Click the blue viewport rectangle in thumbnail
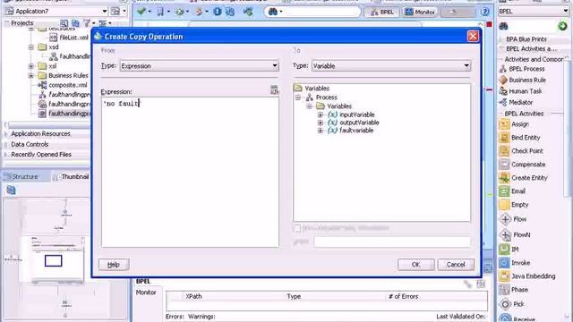 pyautogui.click(x=54, y=260)
